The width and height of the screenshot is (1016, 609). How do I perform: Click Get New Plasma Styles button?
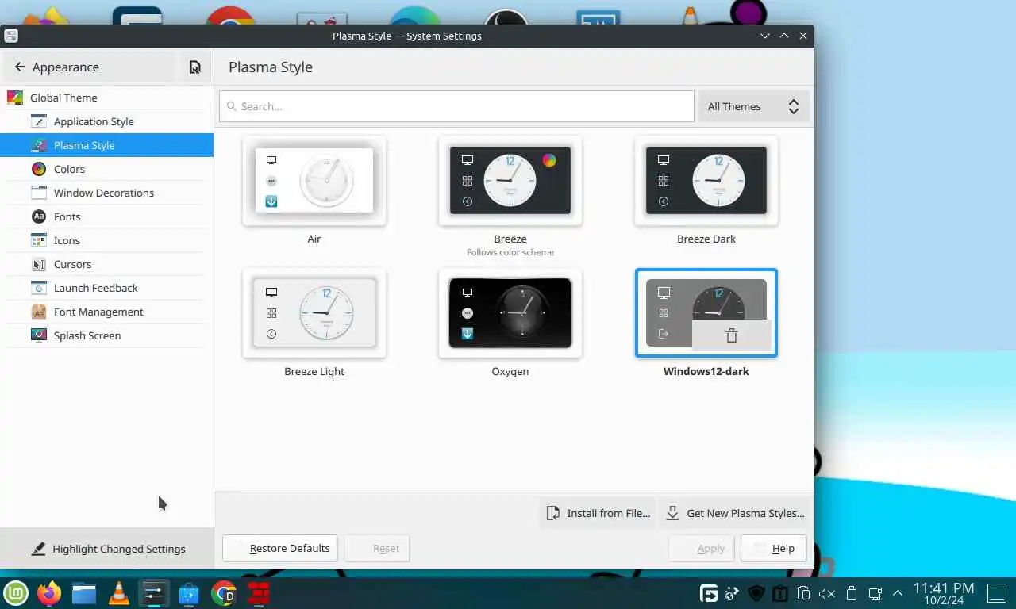point(735,513)
